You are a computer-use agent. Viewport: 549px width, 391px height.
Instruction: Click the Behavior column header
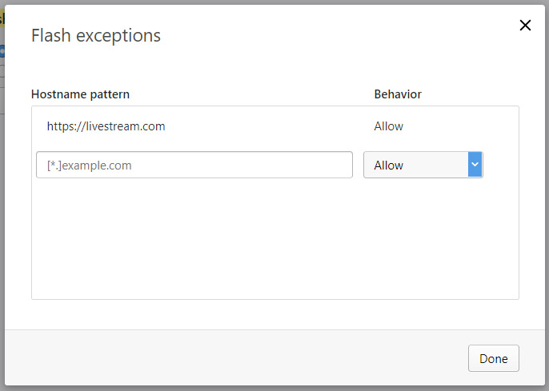tap(398, 94)
